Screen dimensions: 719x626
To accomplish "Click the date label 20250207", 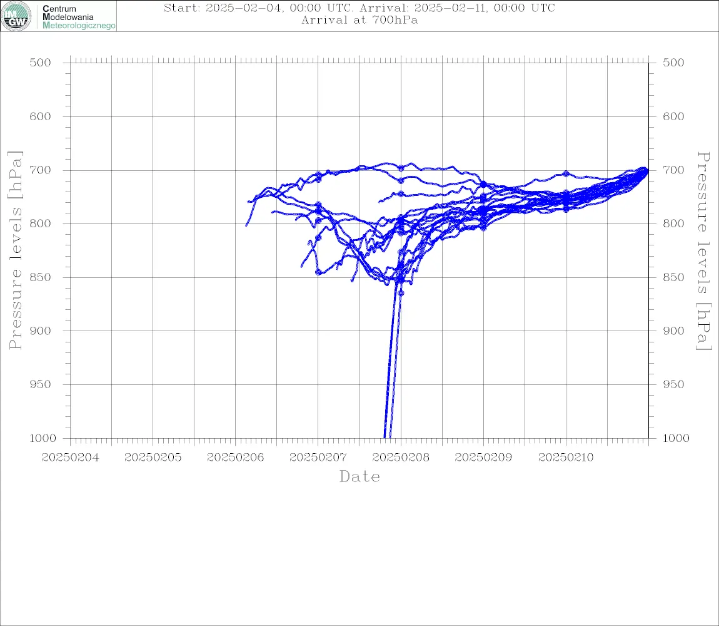I will (x=318, y=458).
